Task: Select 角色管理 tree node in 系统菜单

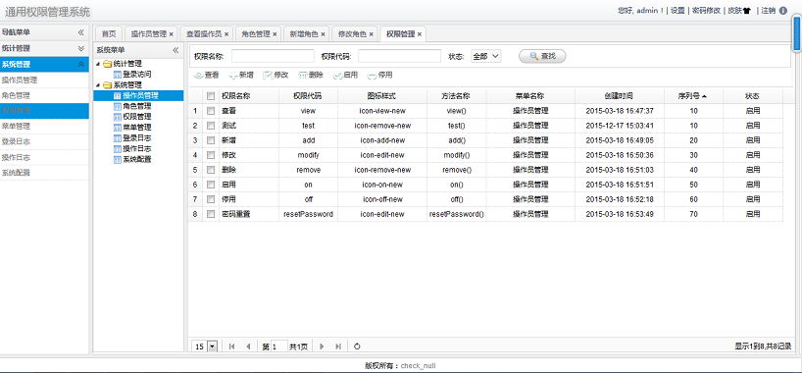Action: click(136, 106)
